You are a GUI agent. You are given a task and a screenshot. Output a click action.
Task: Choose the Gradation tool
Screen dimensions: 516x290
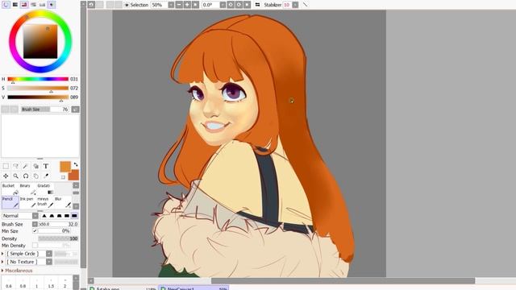(x=45, y=188)
